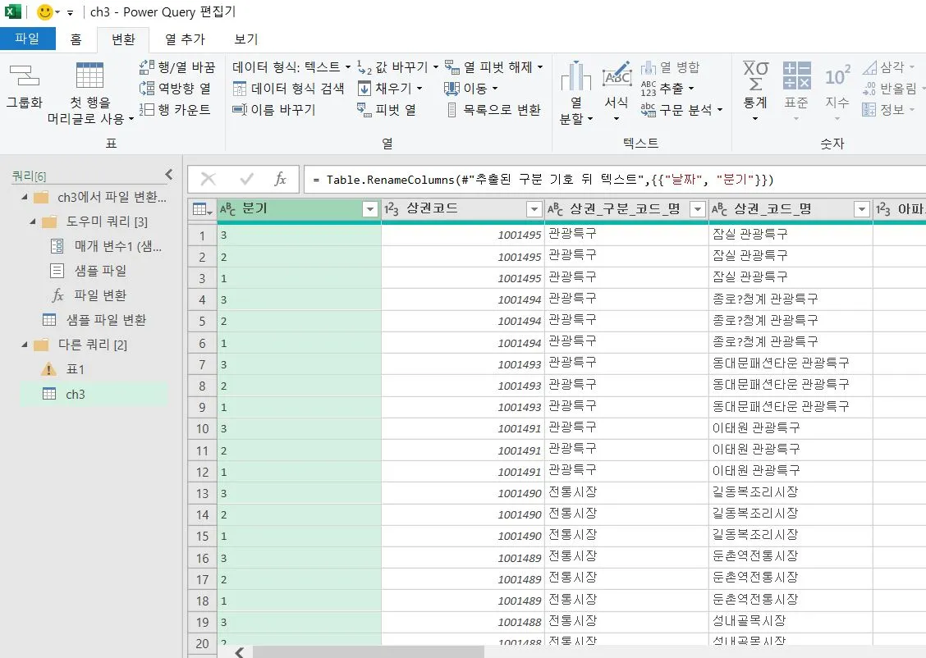926x658 pixels.
Task: Click the 표준 standard arithmetic icon
Action: click(796, 76)
